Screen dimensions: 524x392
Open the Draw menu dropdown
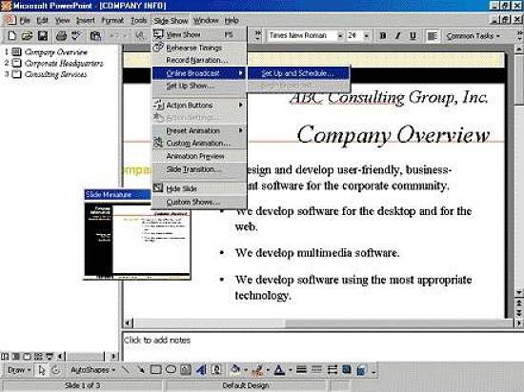click(19, 370)
